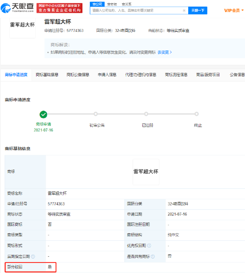Click the help icon beside 优先权日期

[149, 246]
